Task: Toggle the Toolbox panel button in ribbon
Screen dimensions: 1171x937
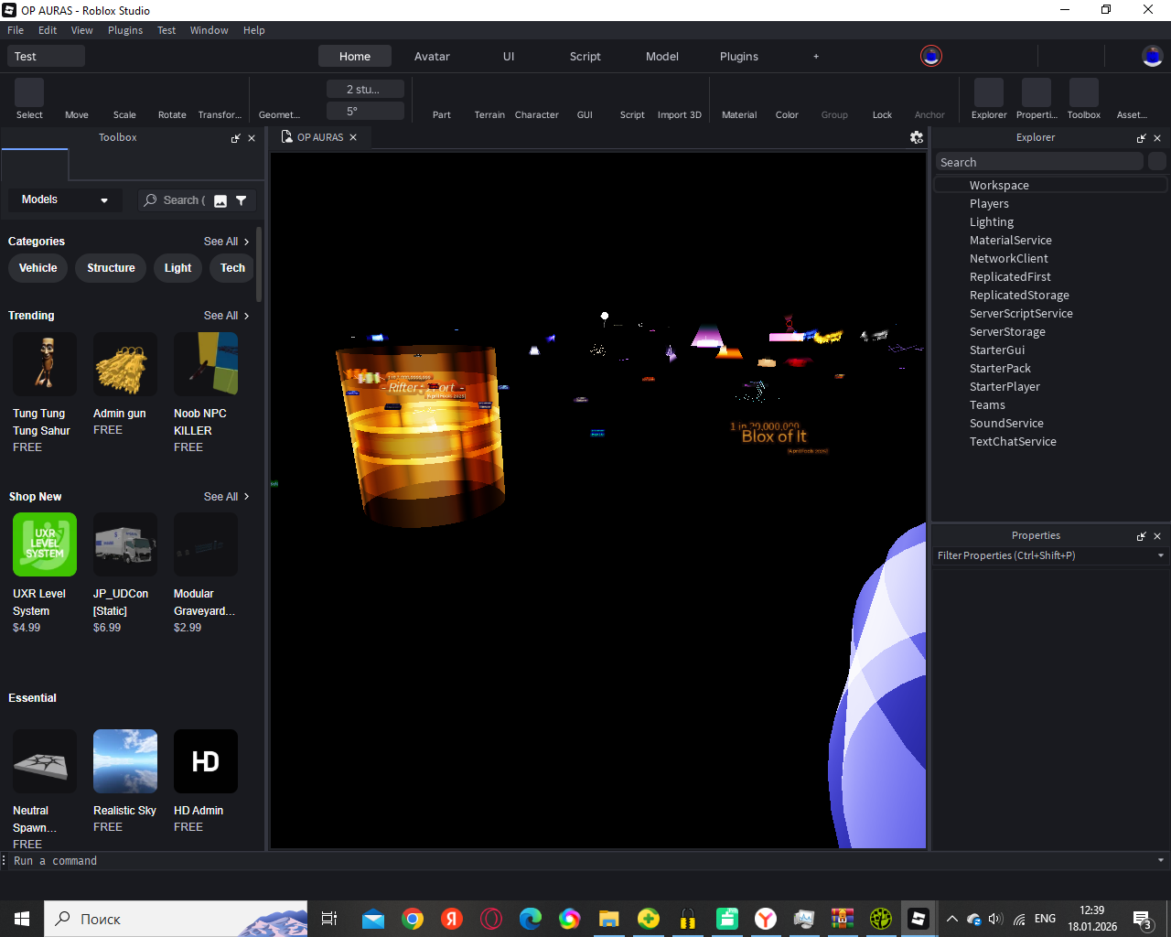Action: pyautogui.click(x=1083, y=94)
